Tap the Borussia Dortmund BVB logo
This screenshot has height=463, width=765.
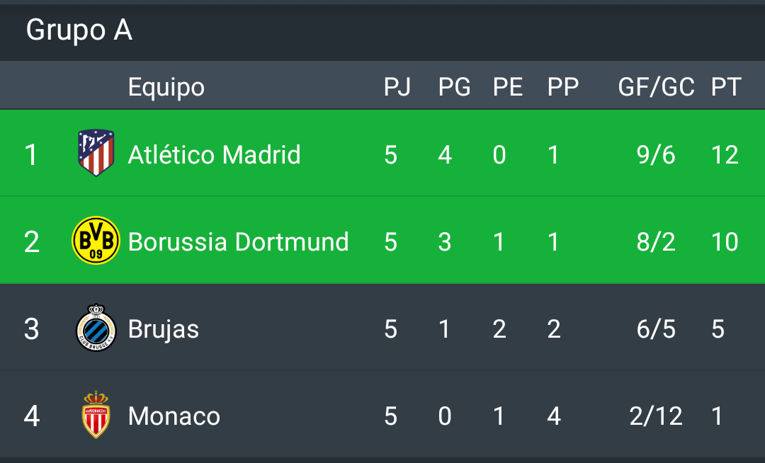tap(96, 241)
